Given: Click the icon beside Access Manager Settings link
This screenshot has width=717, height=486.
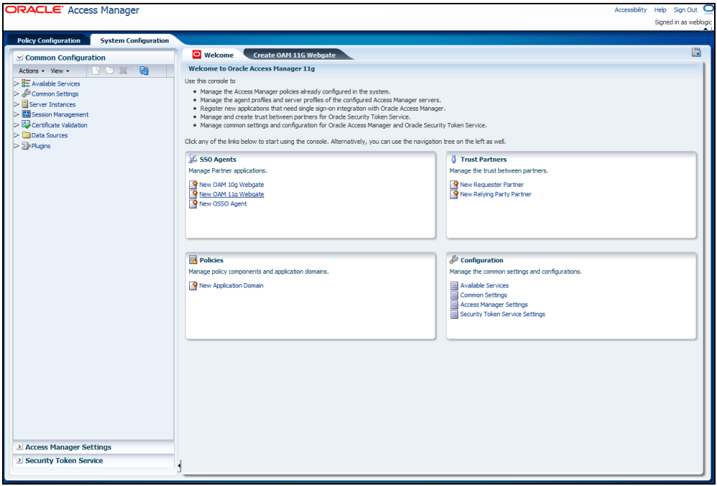Looking at the screenshot, I should point(454,305).
